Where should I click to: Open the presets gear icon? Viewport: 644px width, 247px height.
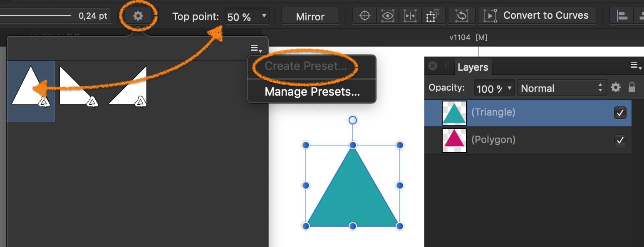139,15
